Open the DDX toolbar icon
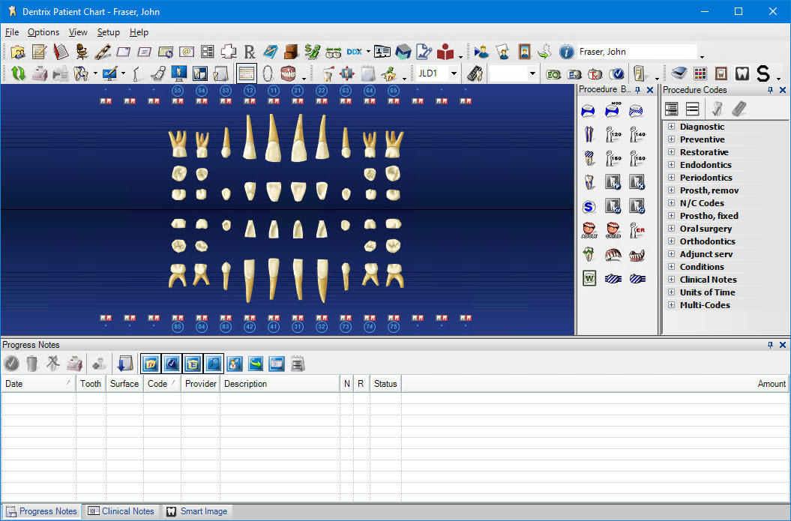 coord(355,52)
